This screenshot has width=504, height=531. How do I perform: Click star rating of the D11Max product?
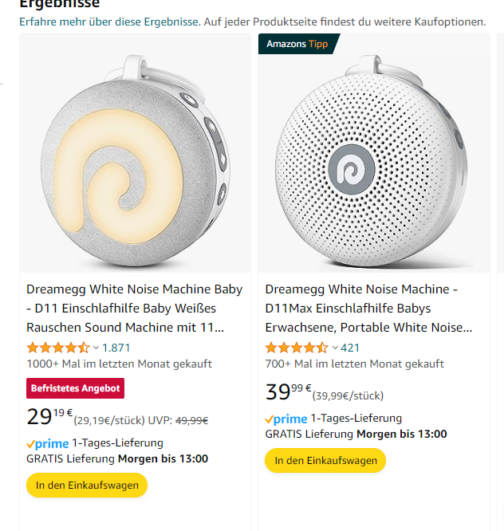[x=296, y=348]
